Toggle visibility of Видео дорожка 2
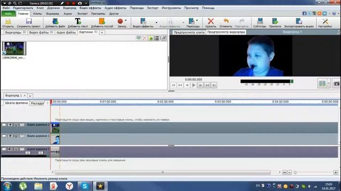The height and width of the screenshot is (191, 341). point(10,125)
